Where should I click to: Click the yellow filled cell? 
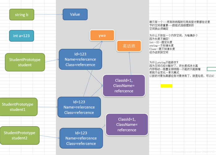click(166, 86)
